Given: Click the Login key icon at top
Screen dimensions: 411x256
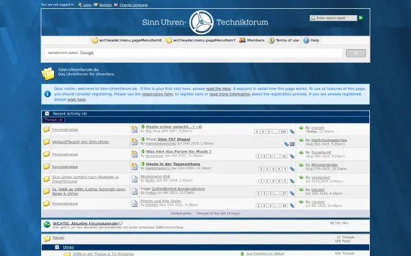Looking at the screenshot, I should pos(80,5).
